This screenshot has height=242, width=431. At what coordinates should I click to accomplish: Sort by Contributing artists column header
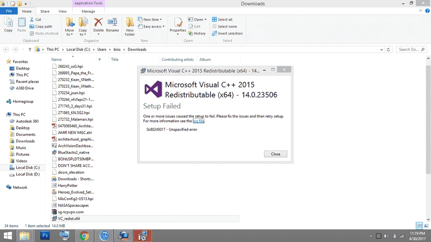click(x=177, y=60)
